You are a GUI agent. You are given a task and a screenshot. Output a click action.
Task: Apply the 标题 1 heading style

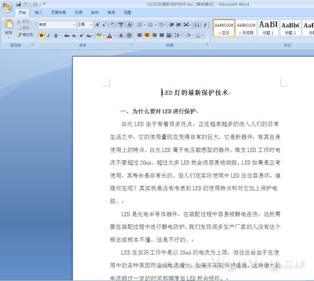268,27
